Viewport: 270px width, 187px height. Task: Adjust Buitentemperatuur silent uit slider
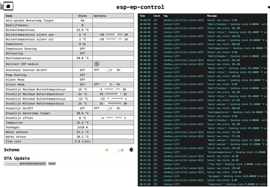(x=114, y=39)
